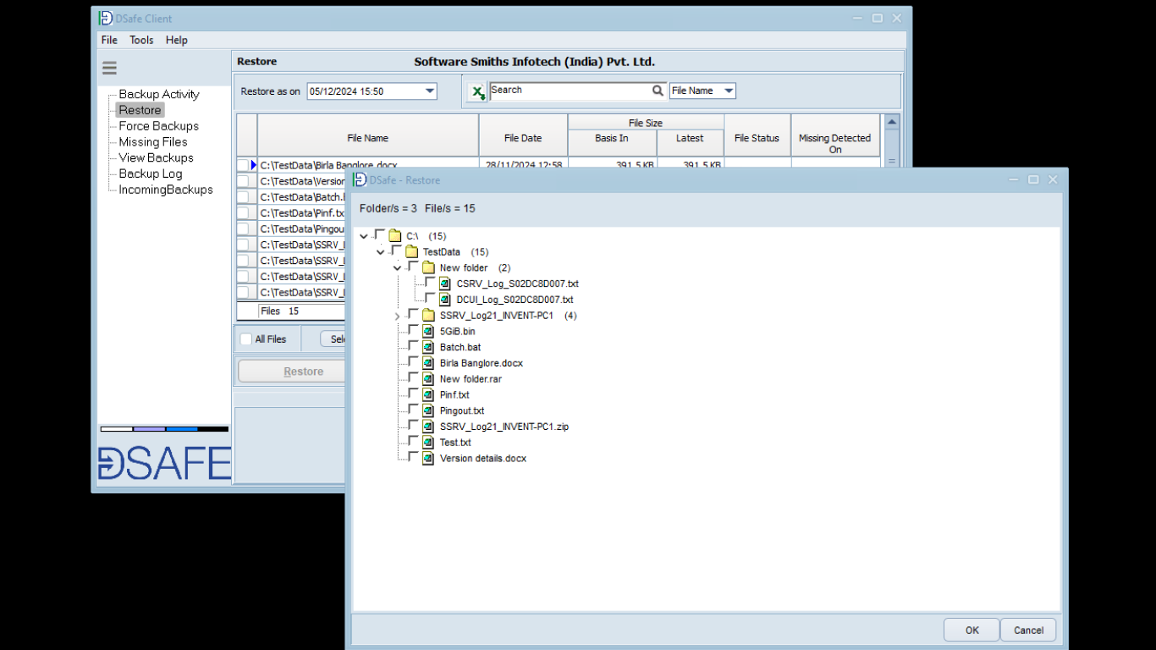Expand the SSRV_Log21_INVENT-PC1 folder node
This screenshot has width=1156, height=650.
click(x=398, y=316)
